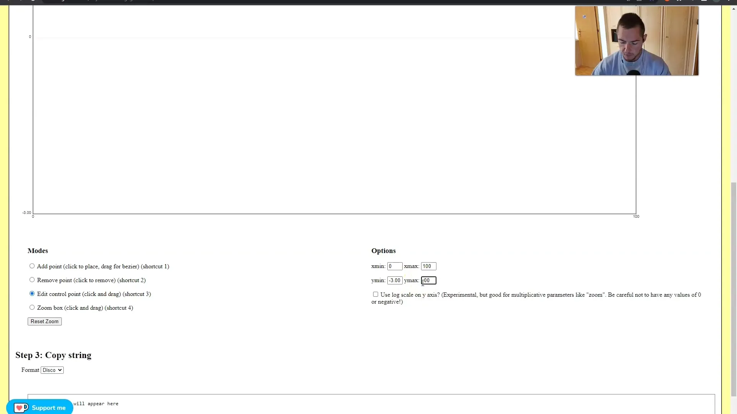Click Support me donation button
This screenshot has height=414, width=737.
click(41, 408)
